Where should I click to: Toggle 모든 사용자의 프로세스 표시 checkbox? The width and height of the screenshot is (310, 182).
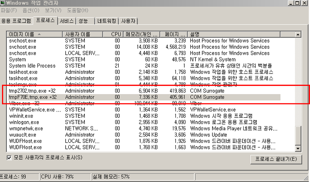tap(9, 158)
